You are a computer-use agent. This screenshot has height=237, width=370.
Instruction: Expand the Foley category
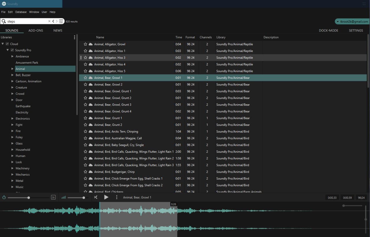(12, 137)
